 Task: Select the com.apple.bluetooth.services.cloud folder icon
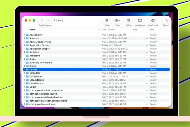tap(27, 101)
